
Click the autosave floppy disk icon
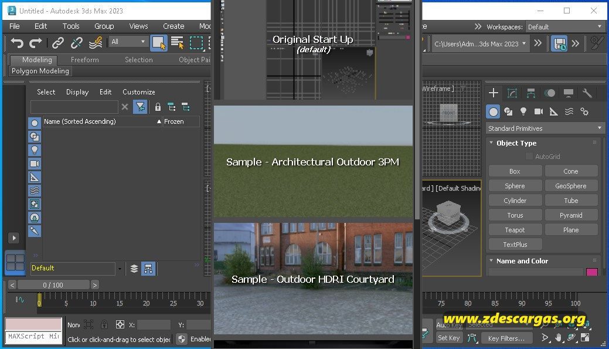(x=559, y=43)
